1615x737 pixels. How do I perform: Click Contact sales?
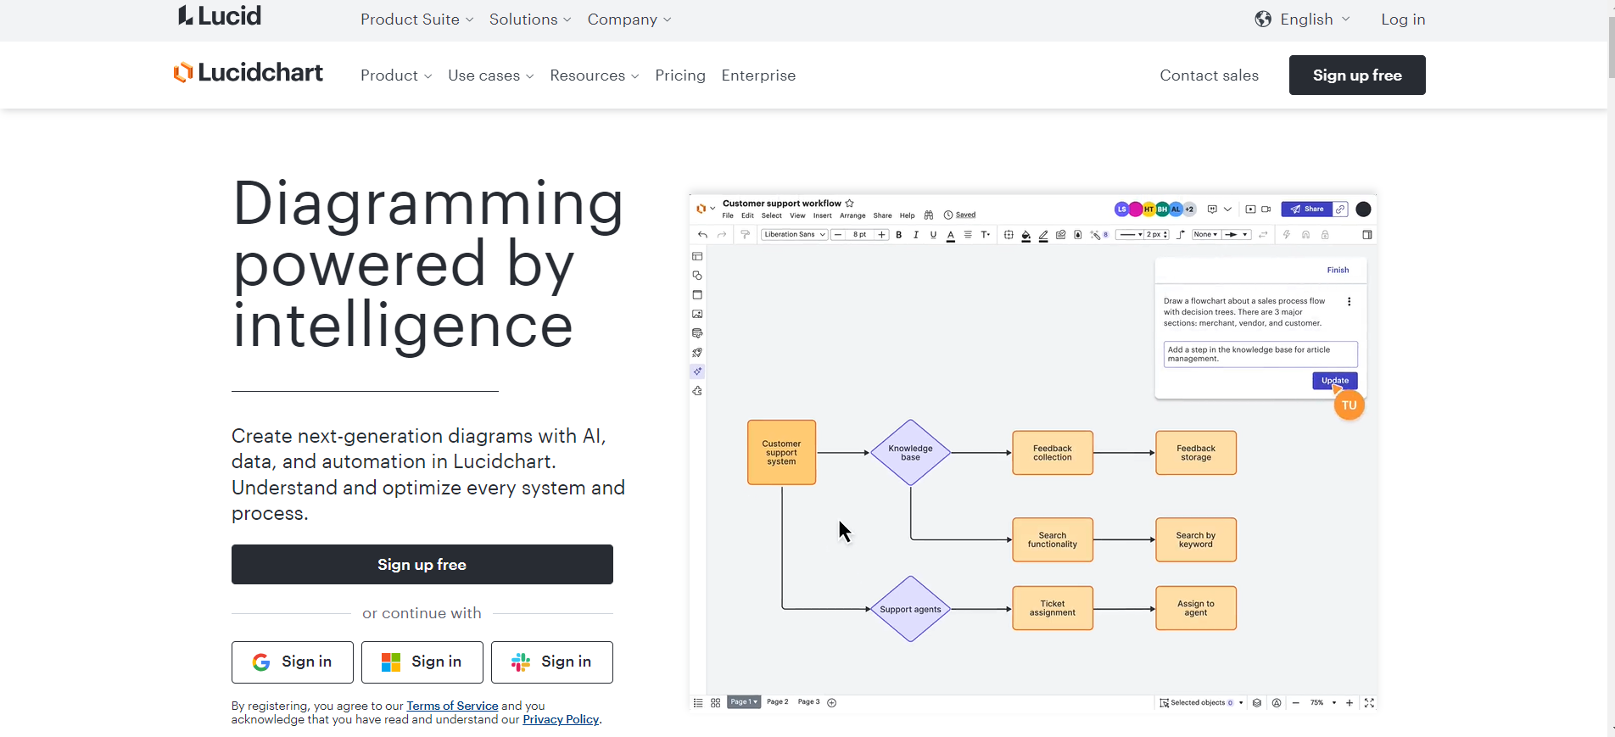click(x=1209, y=75)
